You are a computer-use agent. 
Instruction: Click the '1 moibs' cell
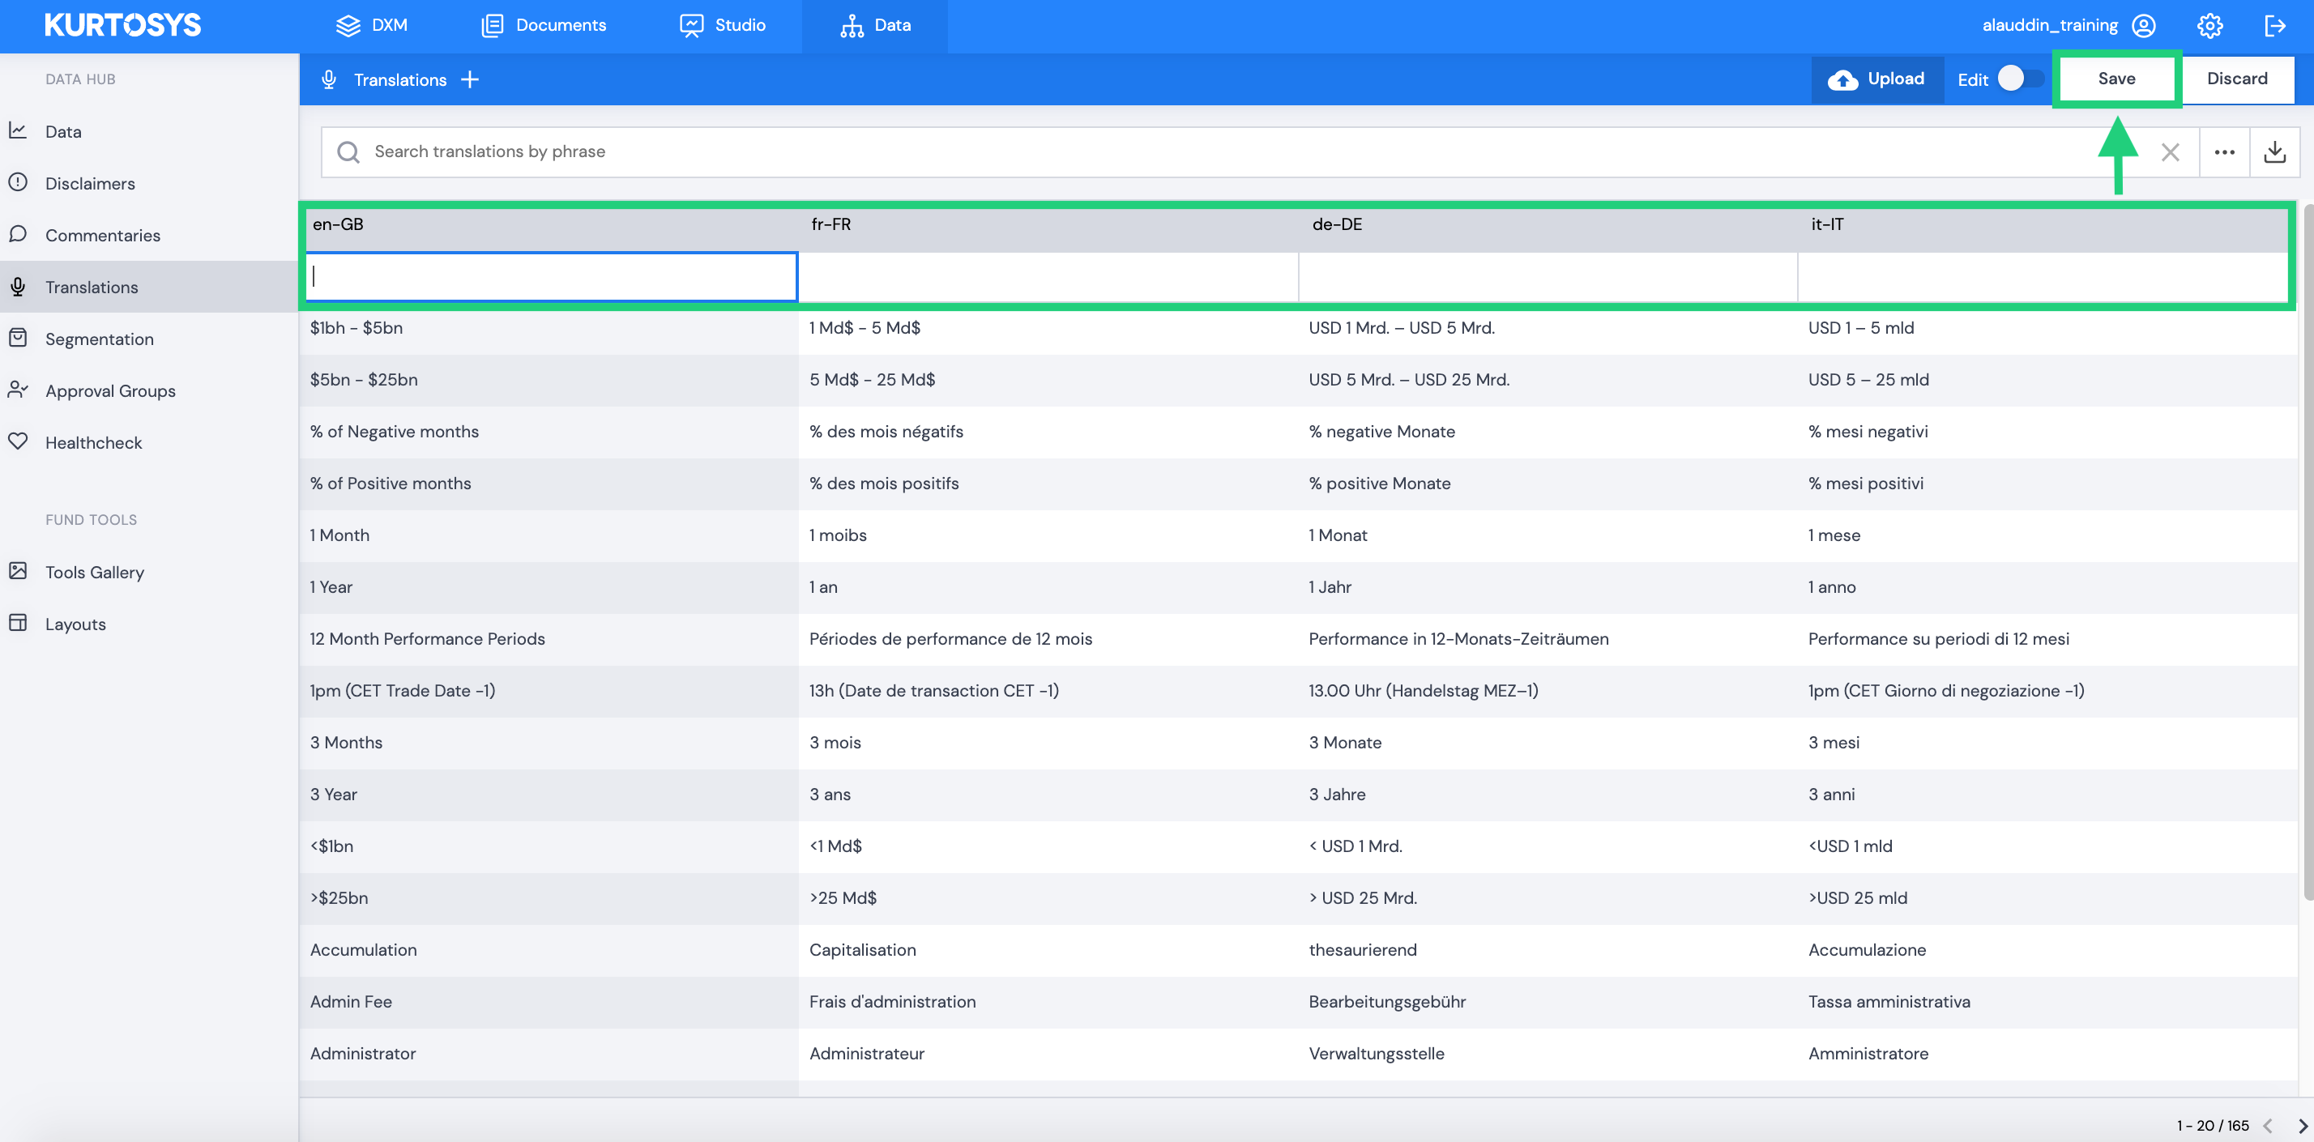[1048, 536]
